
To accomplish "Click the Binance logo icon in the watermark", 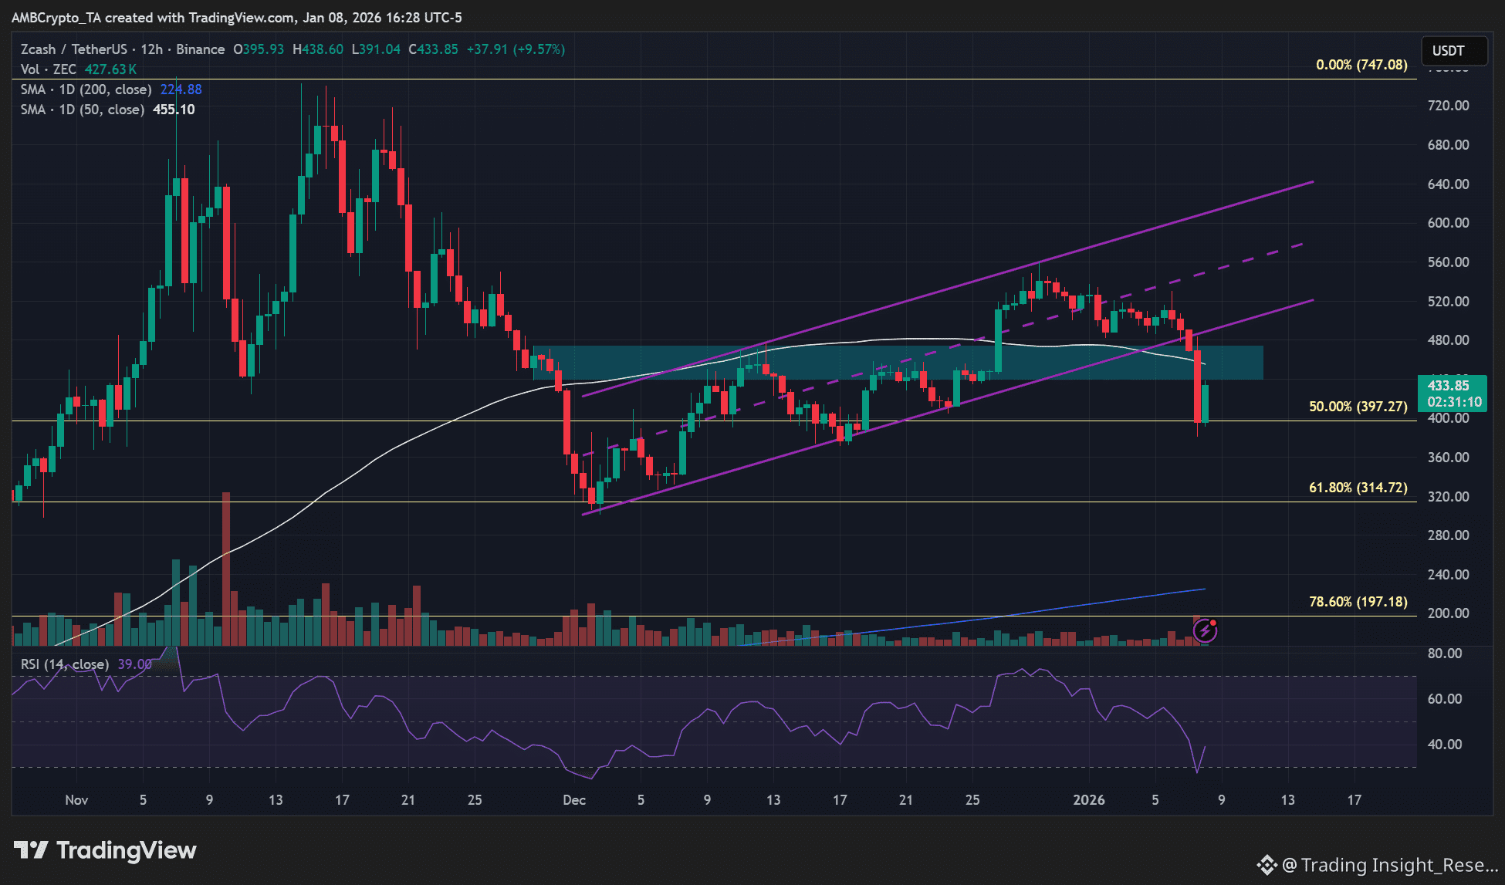I will (x=1267, y=865).
